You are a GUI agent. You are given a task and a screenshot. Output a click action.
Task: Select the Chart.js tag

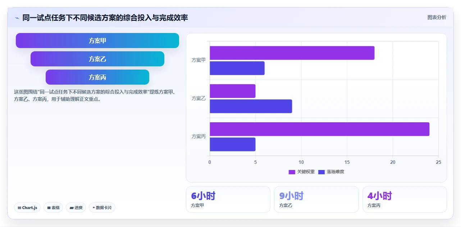27,208
